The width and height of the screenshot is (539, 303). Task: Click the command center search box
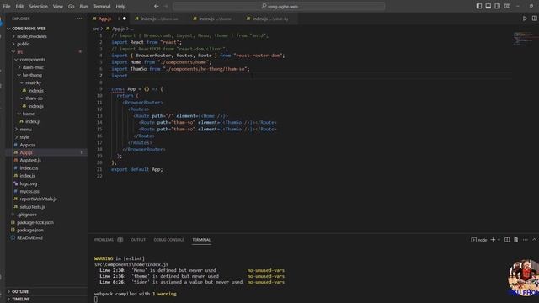click(x=279, y=6)
